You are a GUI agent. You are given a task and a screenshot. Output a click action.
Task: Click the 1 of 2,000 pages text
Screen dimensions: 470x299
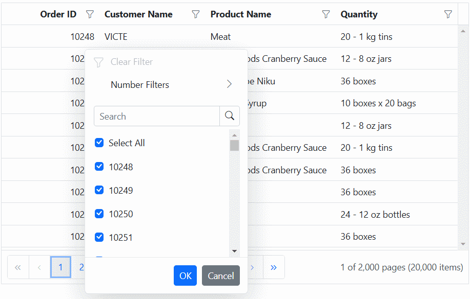tap(402, 267)
